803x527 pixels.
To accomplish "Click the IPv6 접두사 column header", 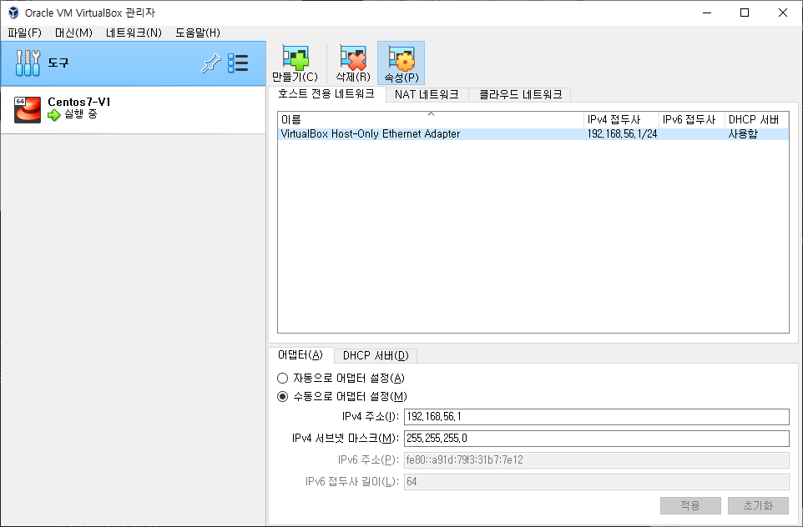I will tap(691, 120).
